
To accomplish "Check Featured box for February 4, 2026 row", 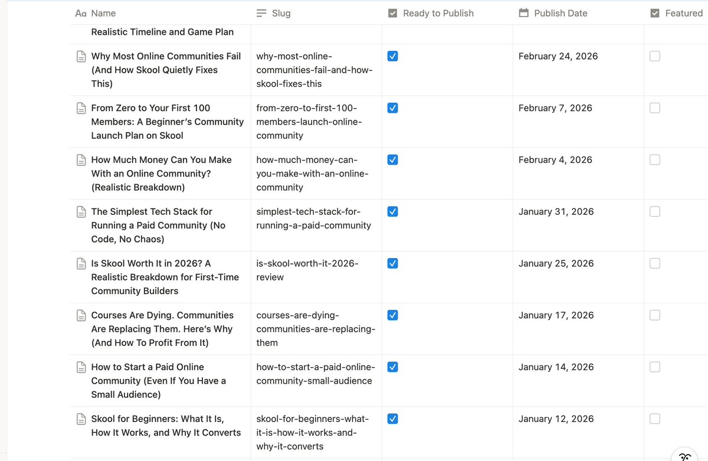I will click(655, 160).
